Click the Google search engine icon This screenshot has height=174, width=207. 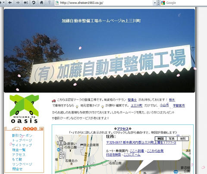pyautogui.click(x=163, y=3)
